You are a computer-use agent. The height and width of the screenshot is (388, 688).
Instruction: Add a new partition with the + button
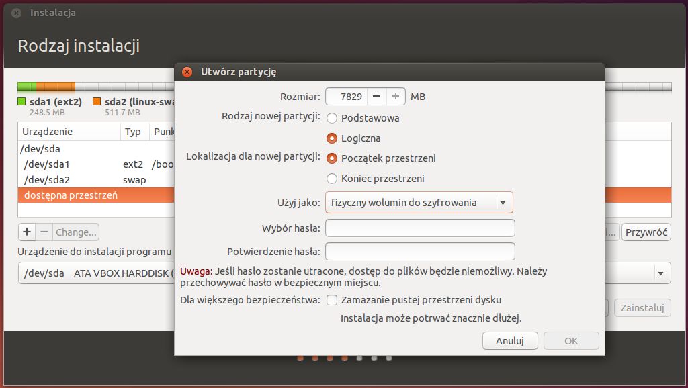coord(26,231)
